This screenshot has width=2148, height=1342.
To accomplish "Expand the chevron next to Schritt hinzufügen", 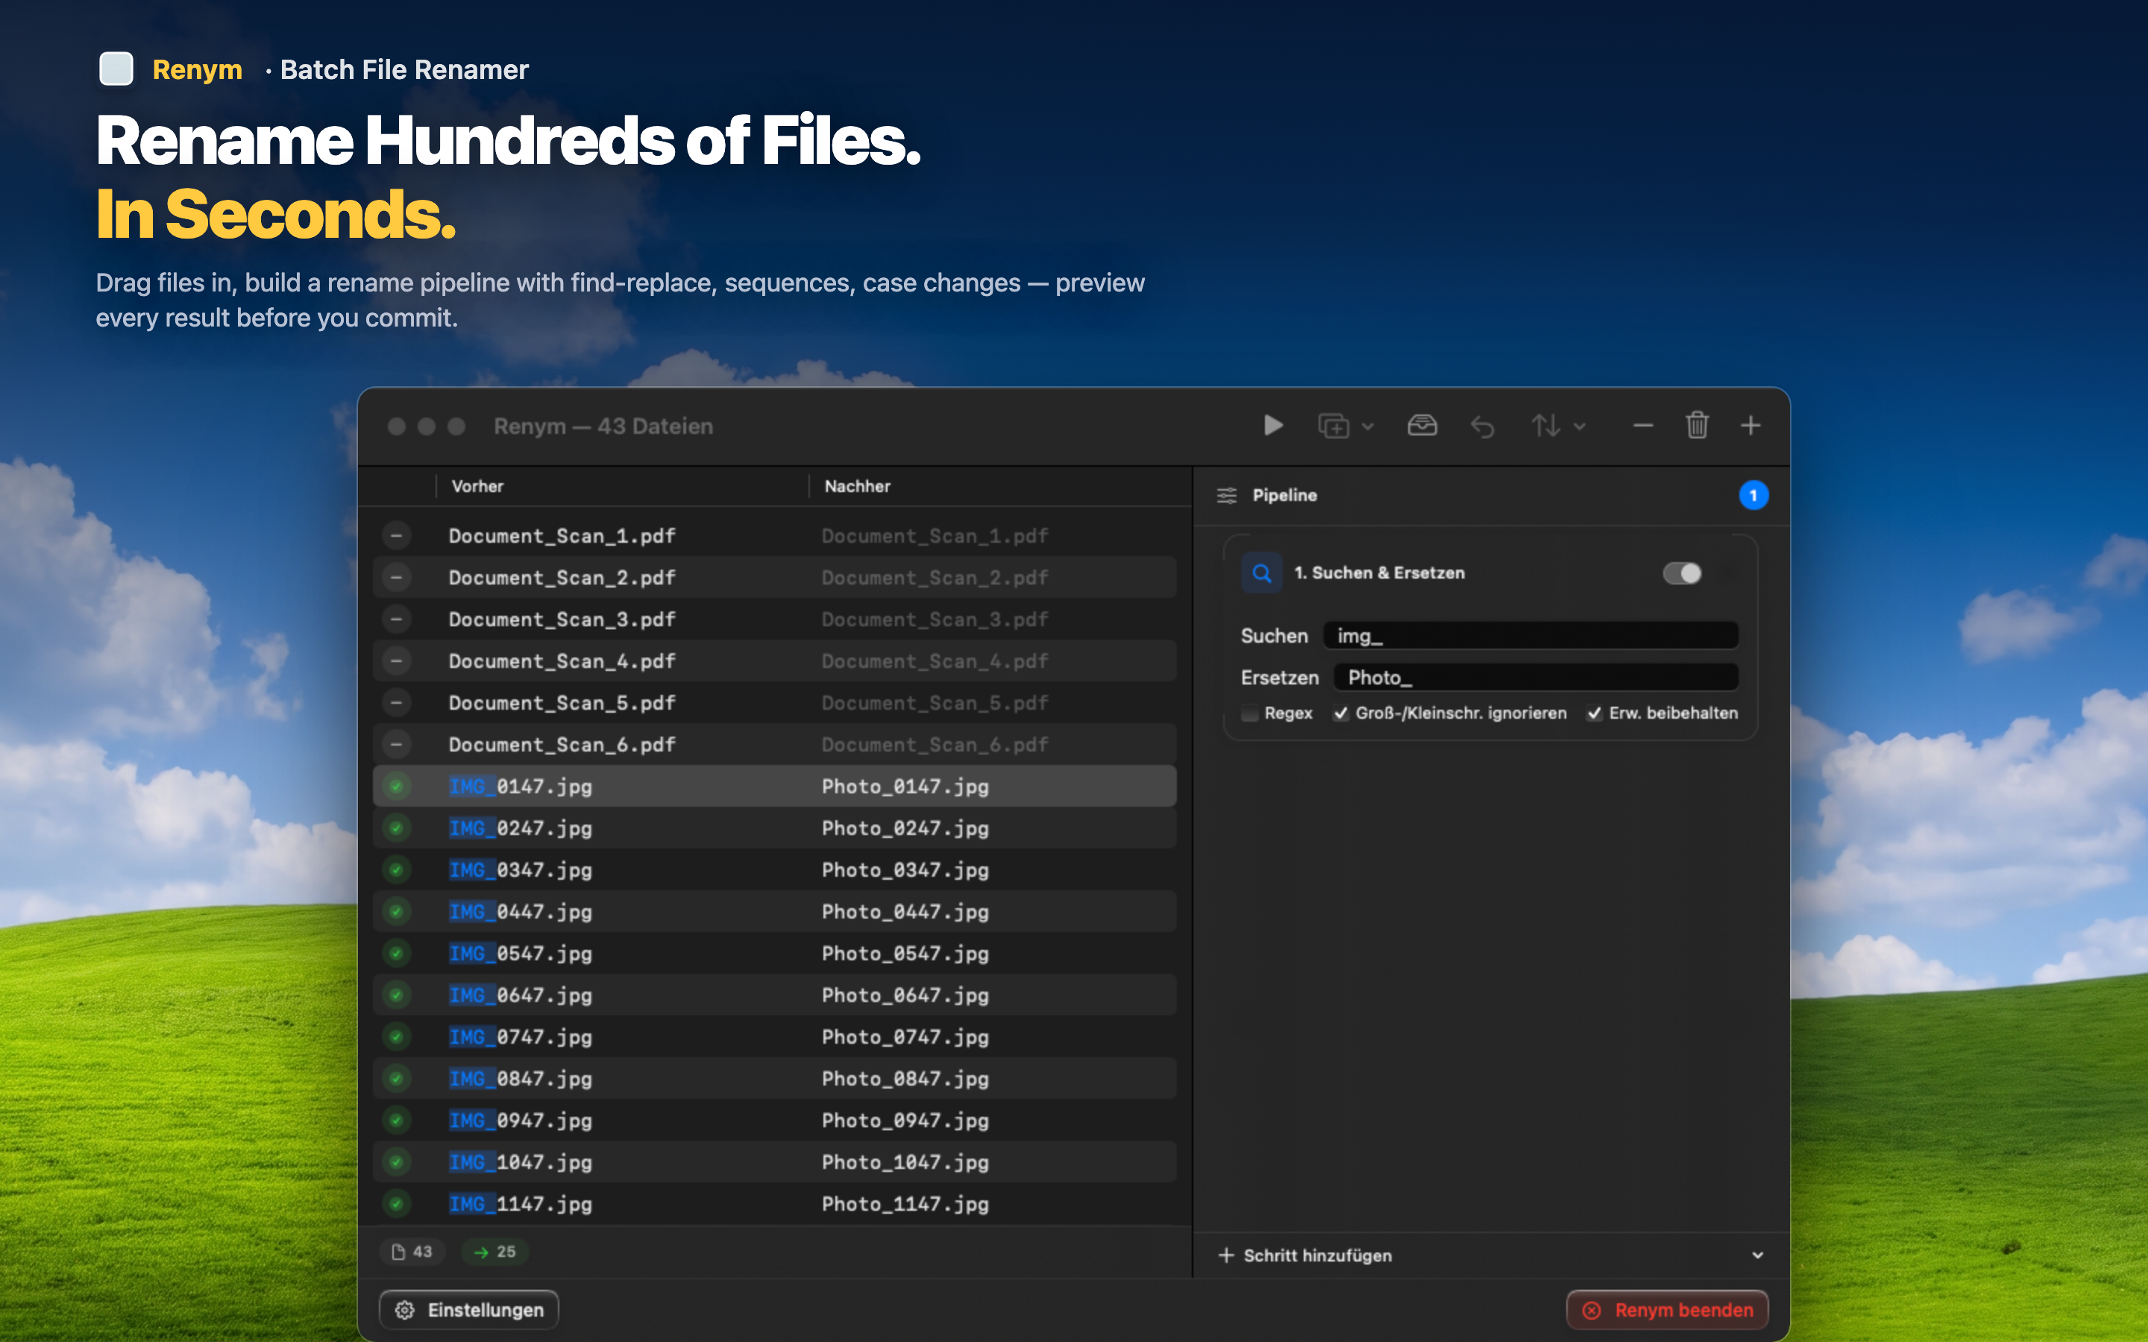I will point(1757,1255).
